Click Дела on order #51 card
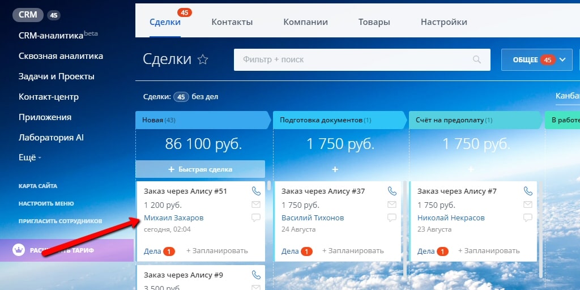The height and width of the screenshot is (290, 580). [x=152, y=251]
